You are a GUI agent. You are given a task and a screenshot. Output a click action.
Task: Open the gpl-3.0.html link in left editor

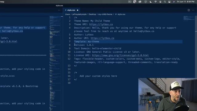pyautogui.click(x=9, y=41)
